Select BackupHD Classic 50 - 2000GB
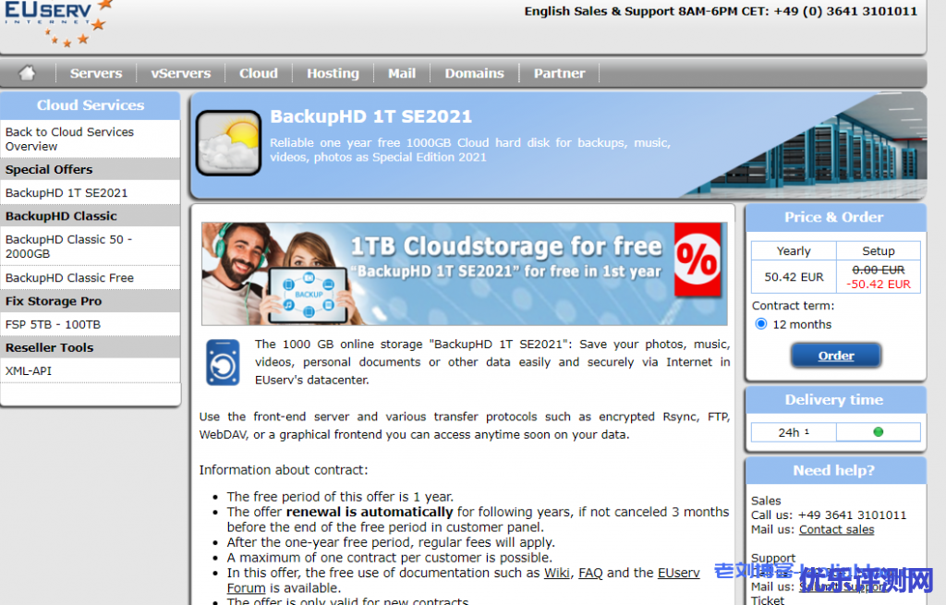This screenshot has width=946, height=605. [x=69, y=246]
